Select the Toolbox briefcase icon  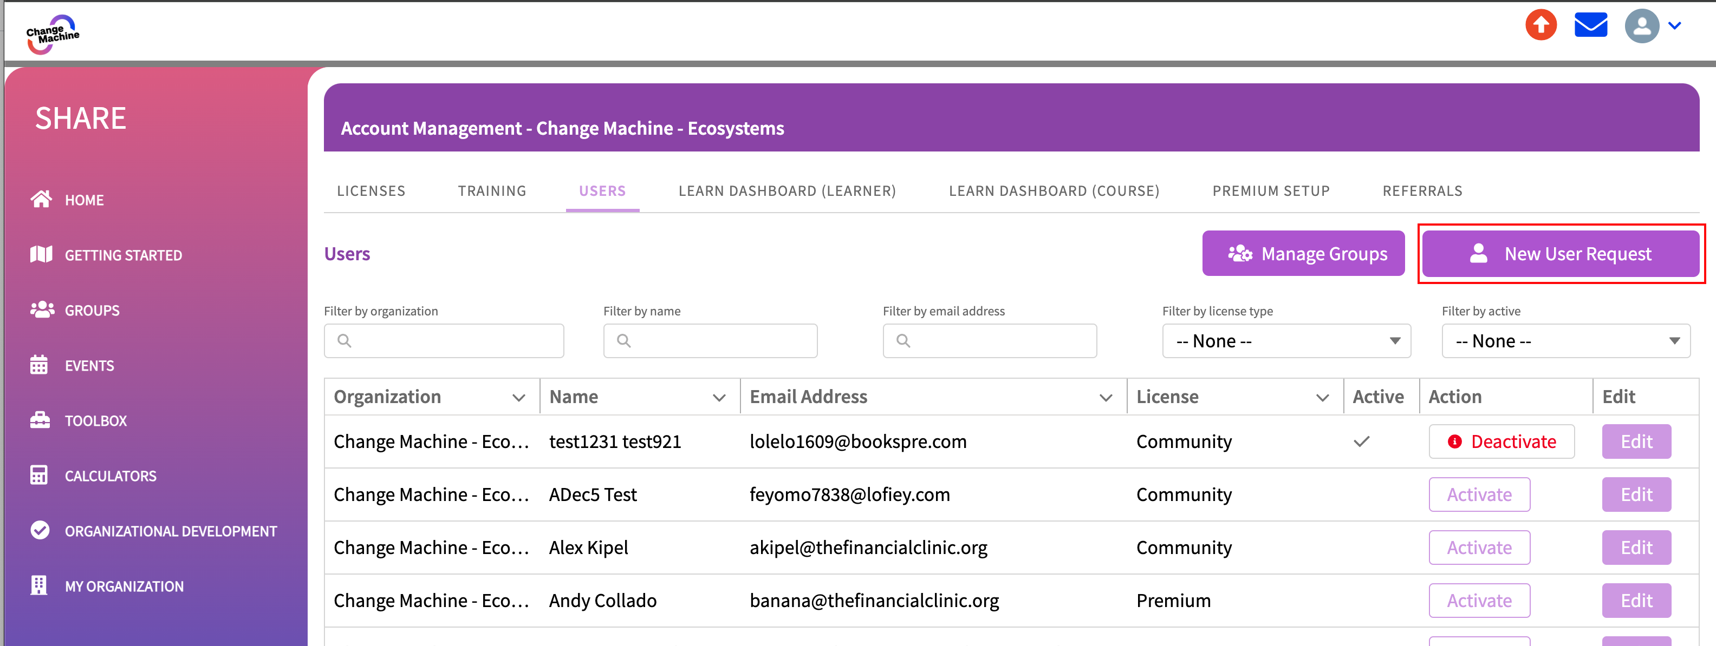click(40, 420)
